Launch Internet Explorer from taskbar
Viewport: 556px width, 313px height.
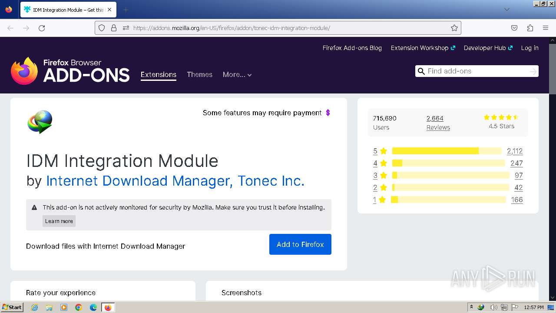[x=34, y=307]
